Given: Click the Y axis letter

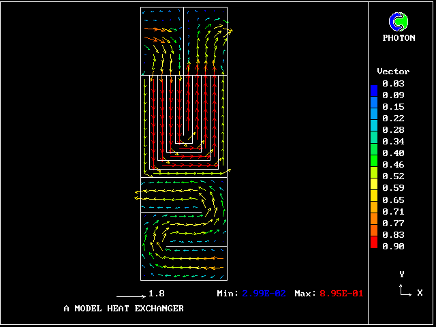Looking at the screenshot, I should point(402,274).
